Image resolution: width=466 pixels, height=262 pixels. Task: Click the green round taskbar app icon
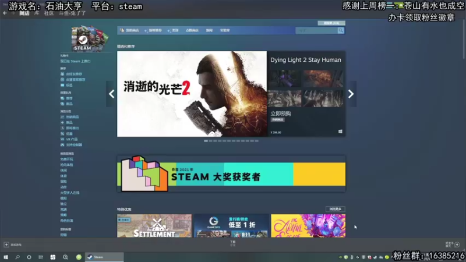[79, 257]
